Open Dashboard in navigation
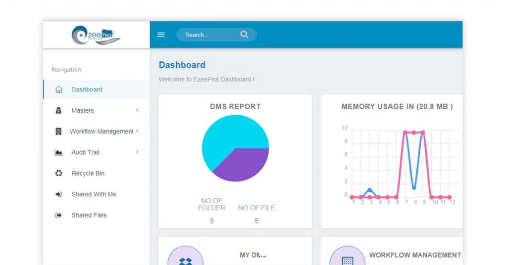This screenshot has width=507, height=265. (97, 89)
